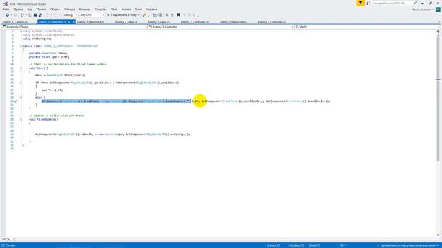Screen dimensions: 442x248
Task: Switch to the Enemy_1_Dead.cs tab
Action: point(159,21)
